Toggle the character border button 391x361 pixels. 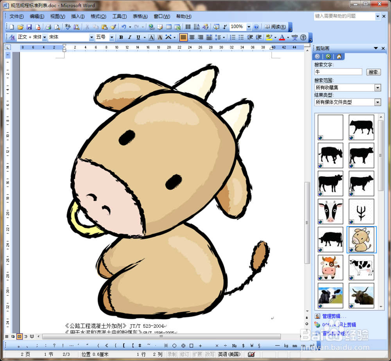point(151,37)
